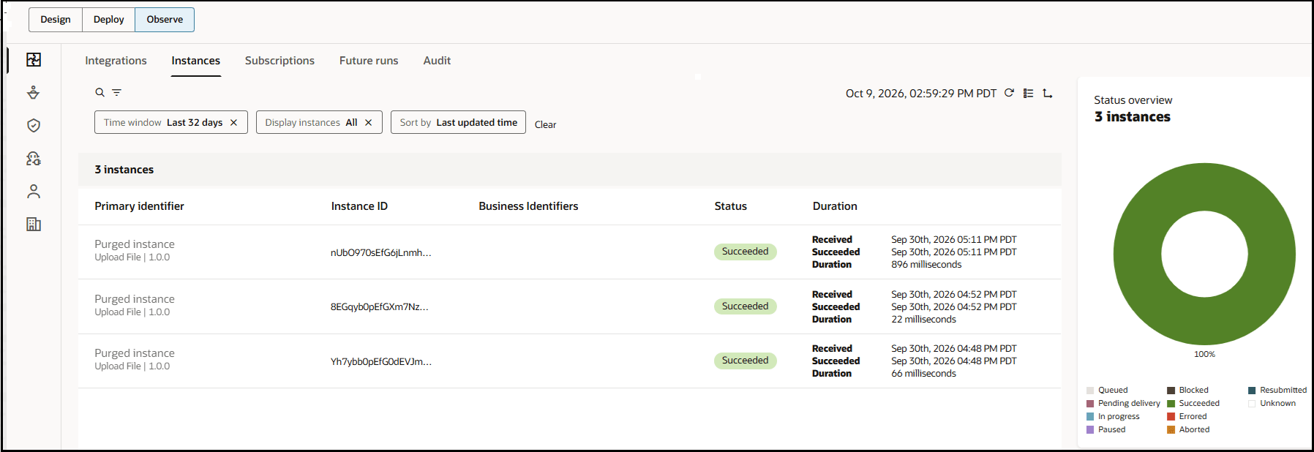Click the Unknown legend swatch

click(1252, 404)
